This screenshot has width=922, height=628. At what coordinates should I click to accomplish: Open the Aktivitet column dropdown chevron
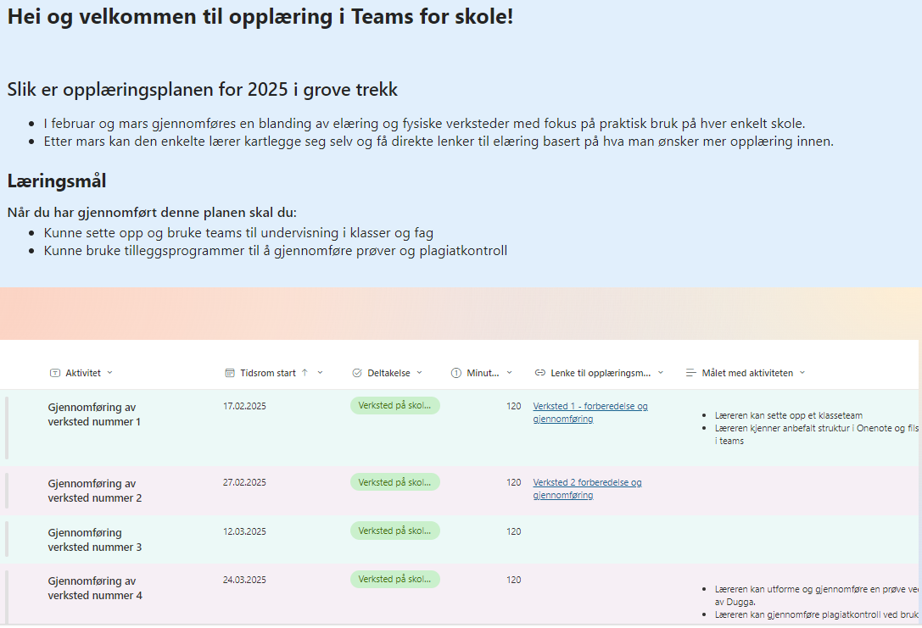(109, 373)
